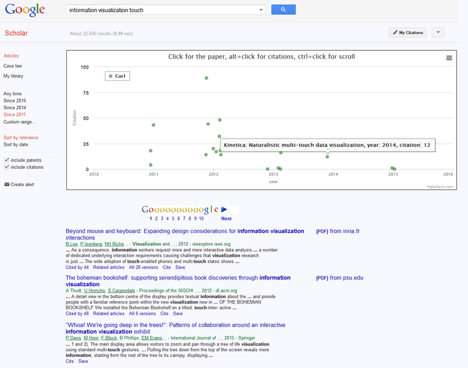
Task: Click the Scholar heading link
Action: 16,33
